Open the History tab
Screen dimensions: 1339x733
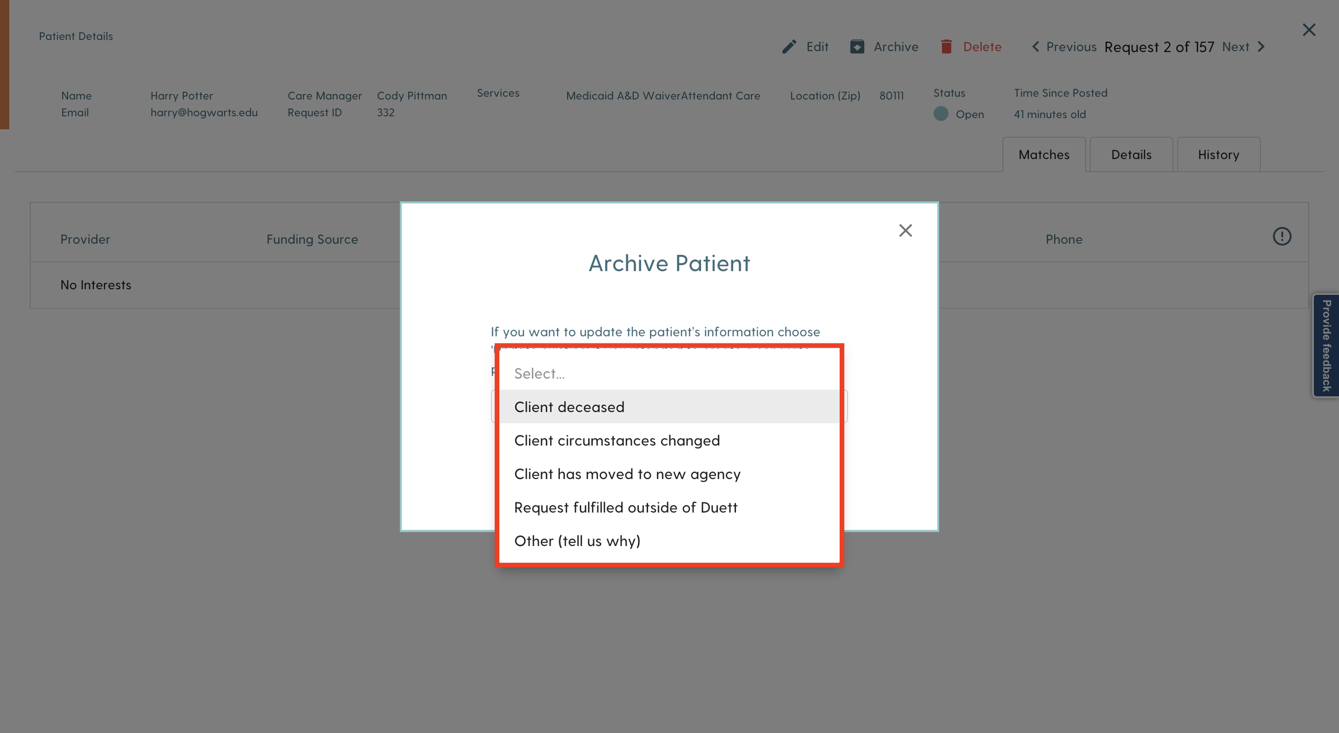tap(1218, 155)
